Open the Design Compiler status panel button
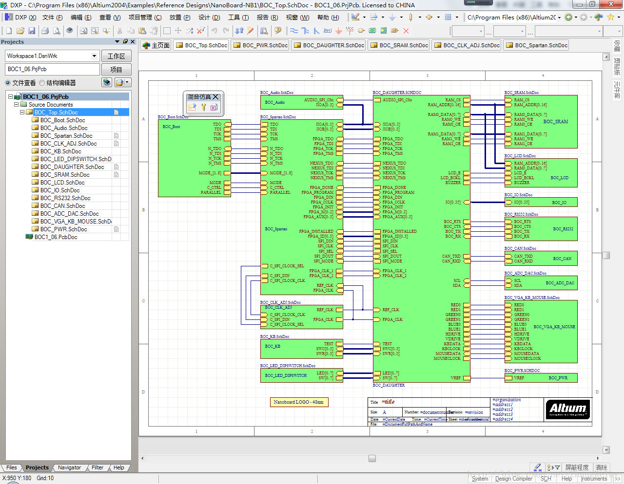This screenshot has height=484, width=624. point(513,479)
